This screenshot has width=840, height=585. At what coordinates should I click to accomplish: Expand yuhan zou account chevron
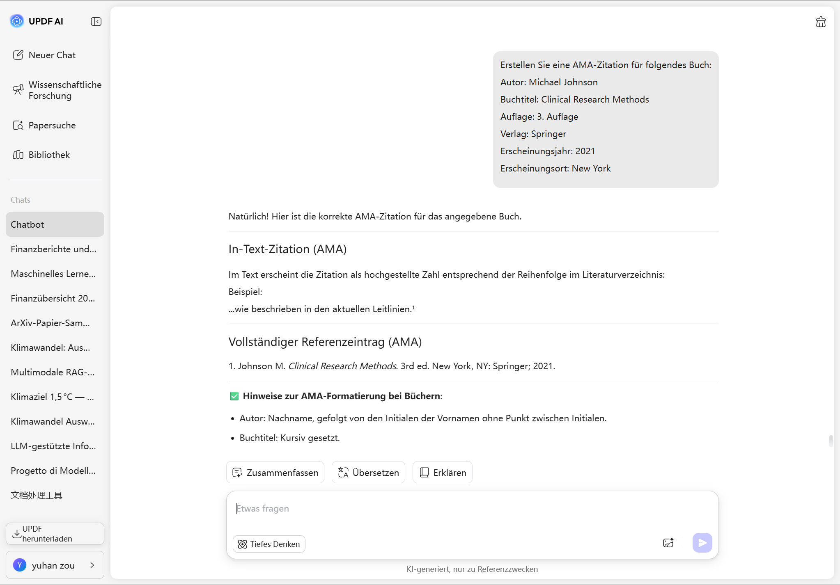point(92,565)
